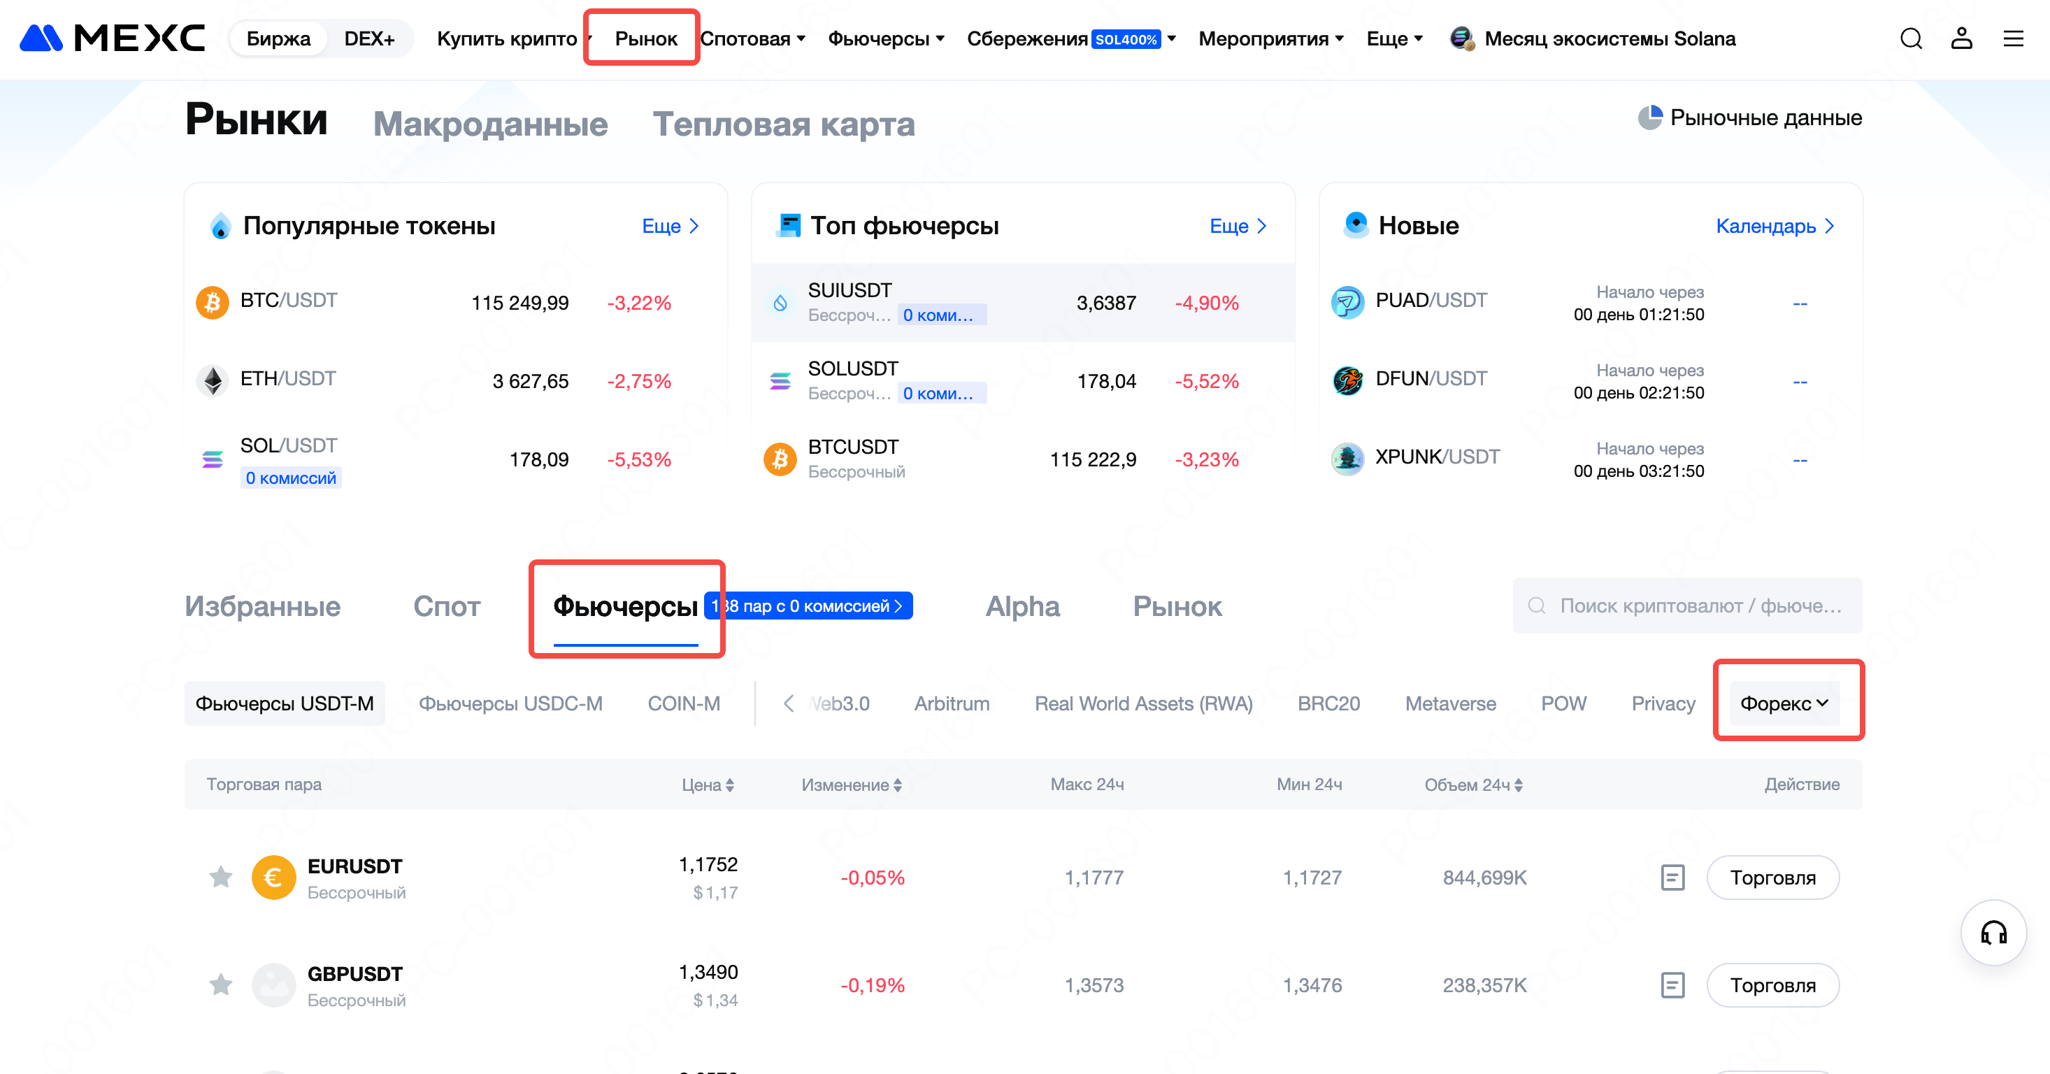Add EURUSDT to favorites with star
Screen dimensions: 2050x1074
tap(220, 877)
